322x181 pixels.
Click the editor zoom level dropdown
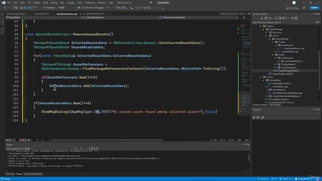coord(11,140)
